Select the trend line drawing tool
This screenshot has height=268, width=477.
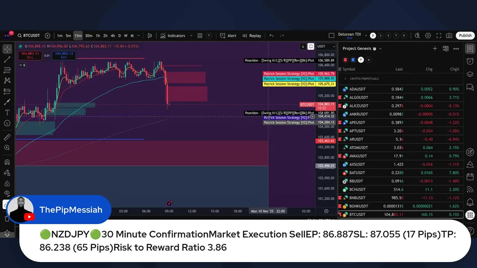tap(7, 60)
